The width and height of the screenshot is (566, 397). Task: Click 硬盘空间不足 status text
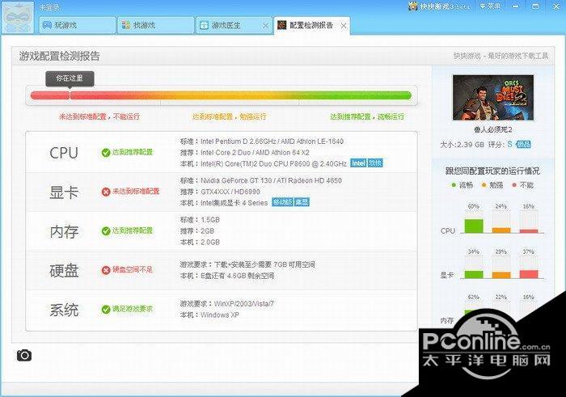coord(133,269)
